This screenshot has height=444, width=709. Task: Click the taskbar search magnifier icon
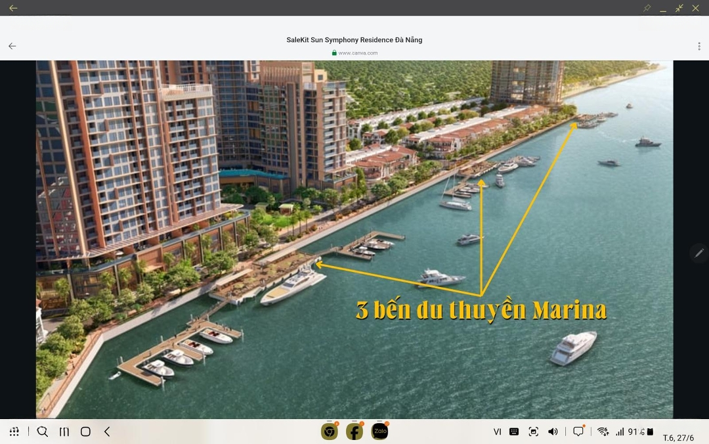(43, 432)
